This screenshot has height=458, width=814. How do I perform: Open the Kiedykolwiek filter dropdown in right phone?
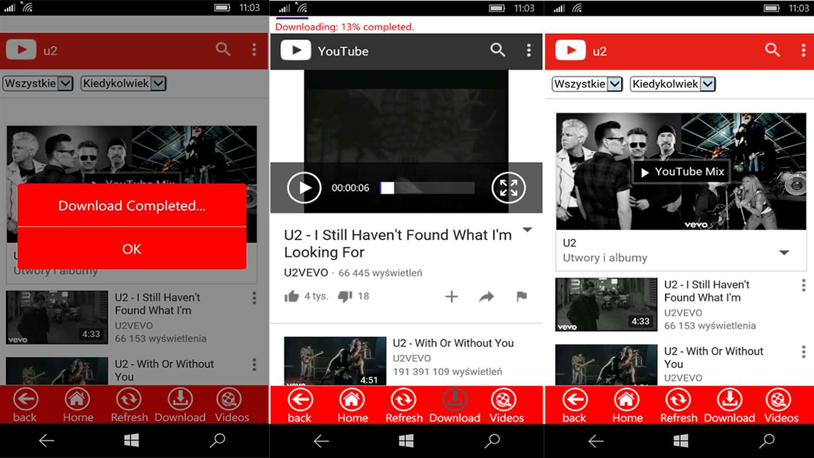click(x=673, y=84)
